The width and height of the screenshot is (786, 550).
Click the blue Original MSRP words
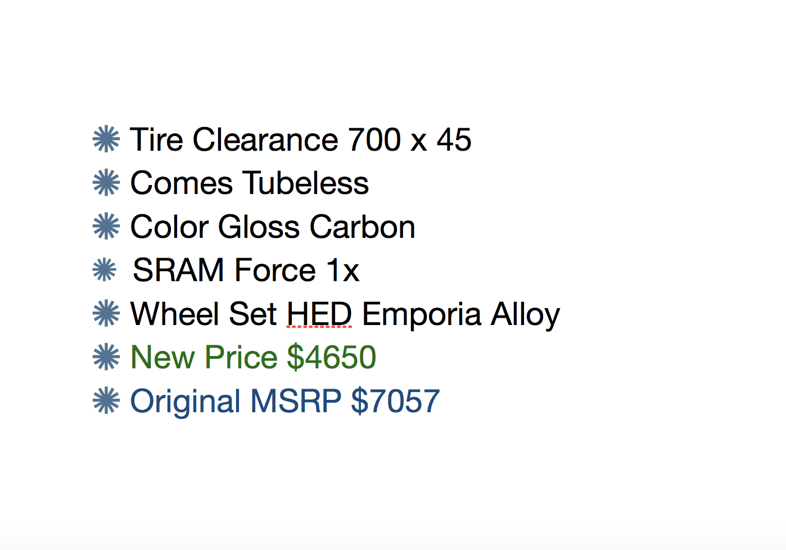pos(236,401)
